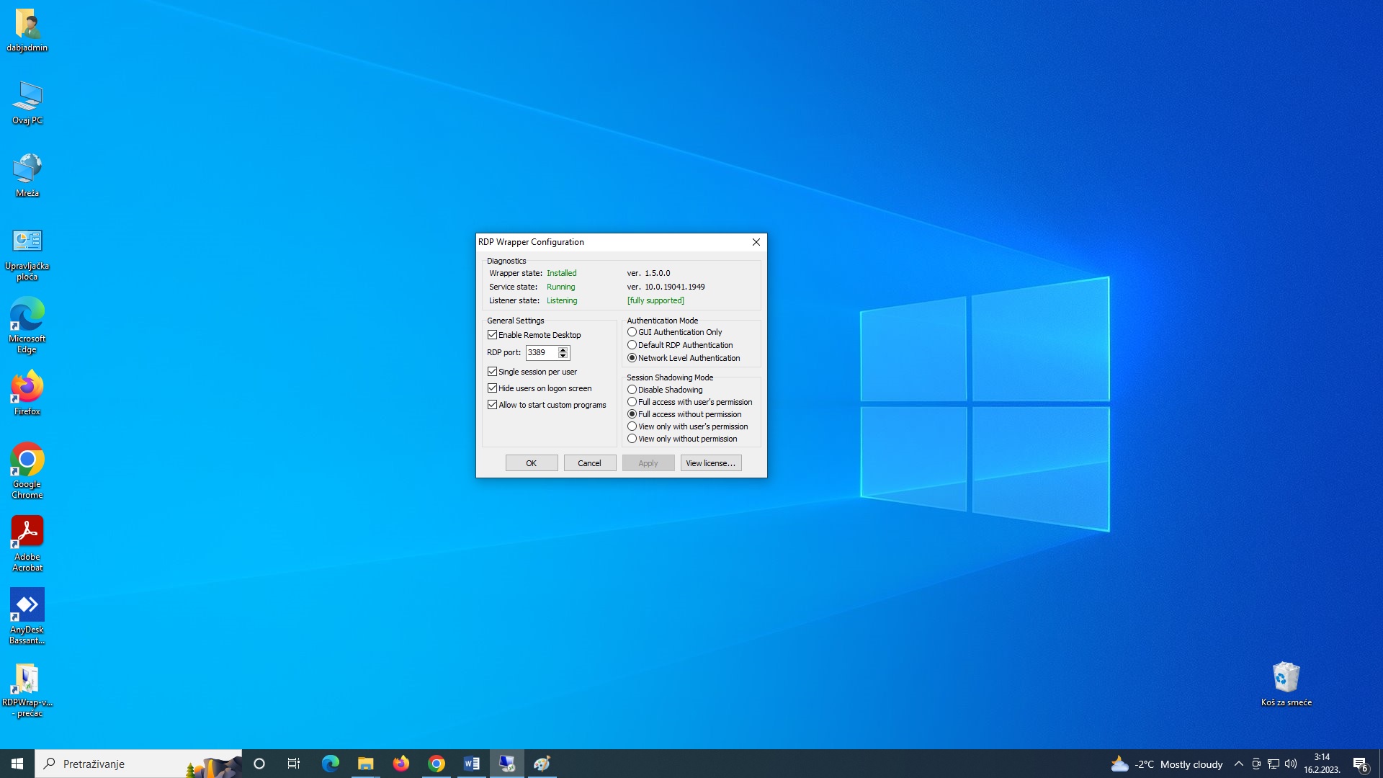Confirm settings with OK button
This screenshot has width=1383, height=778.
531,462
